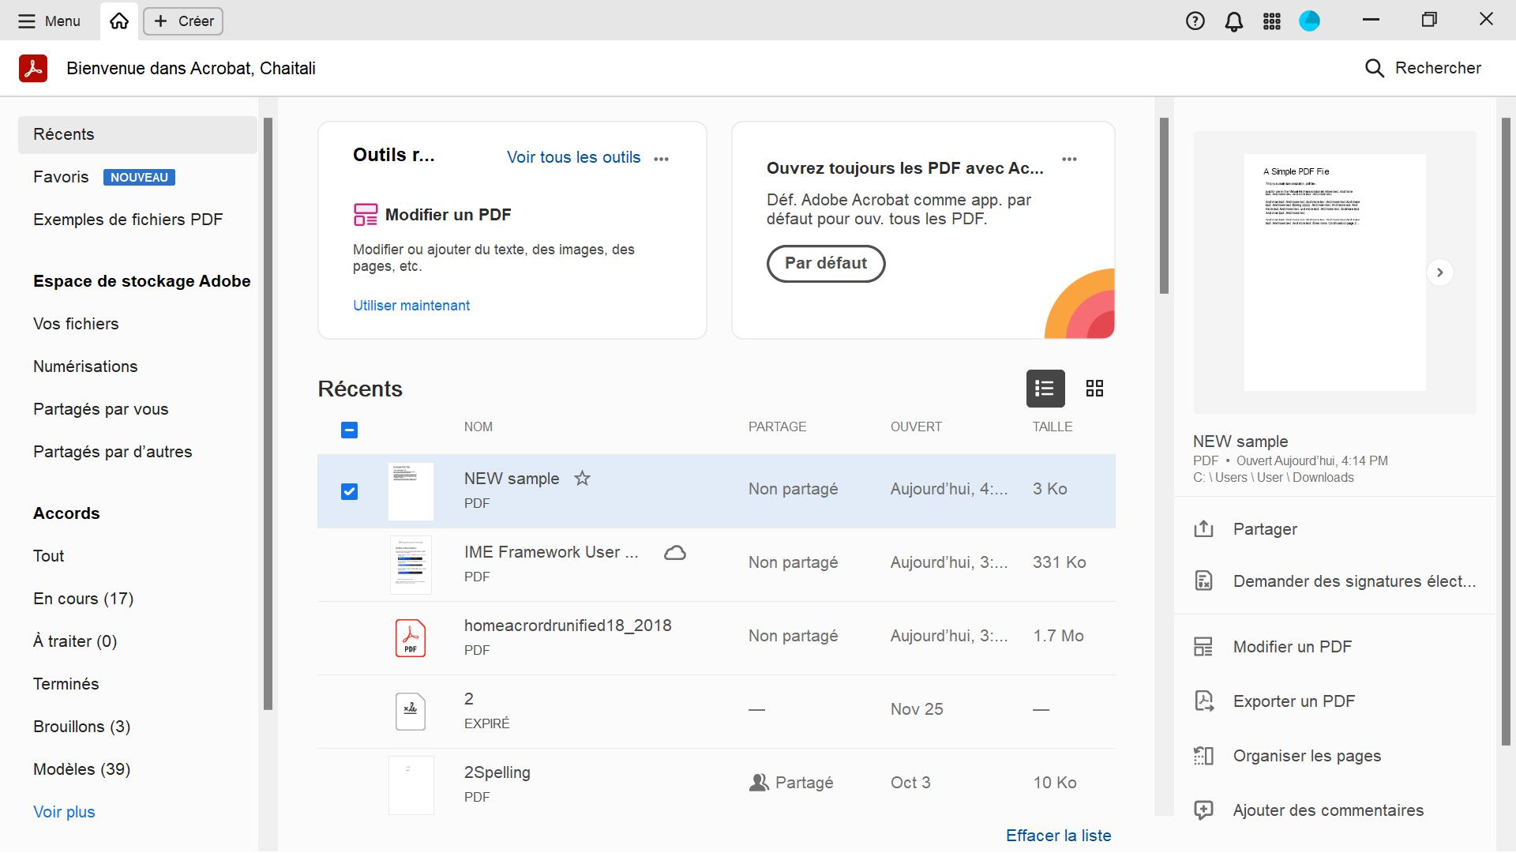Switch to grid thumbnail view
Viewport: 1516px width, 853px height.
(1094, 389)
